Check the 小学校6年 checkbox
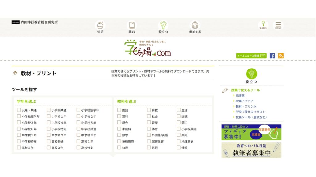Screen dimensions: 316x177 click(x=19, y=129)
